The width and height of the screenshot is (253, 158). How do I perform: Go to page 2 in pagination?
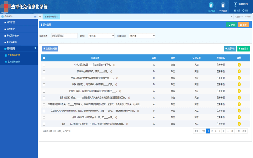click(212, 131)
